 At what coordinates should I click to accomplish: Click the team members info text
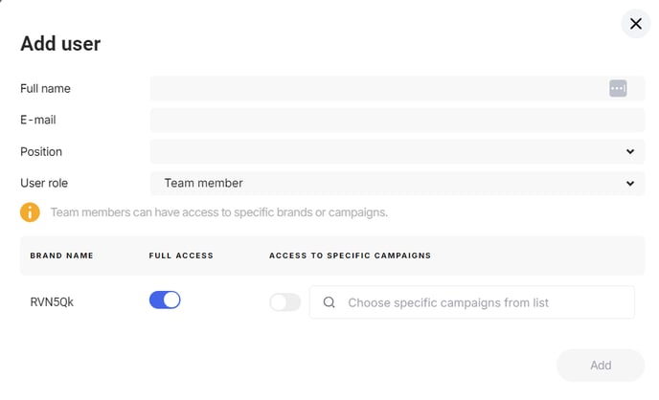(219, 212)
